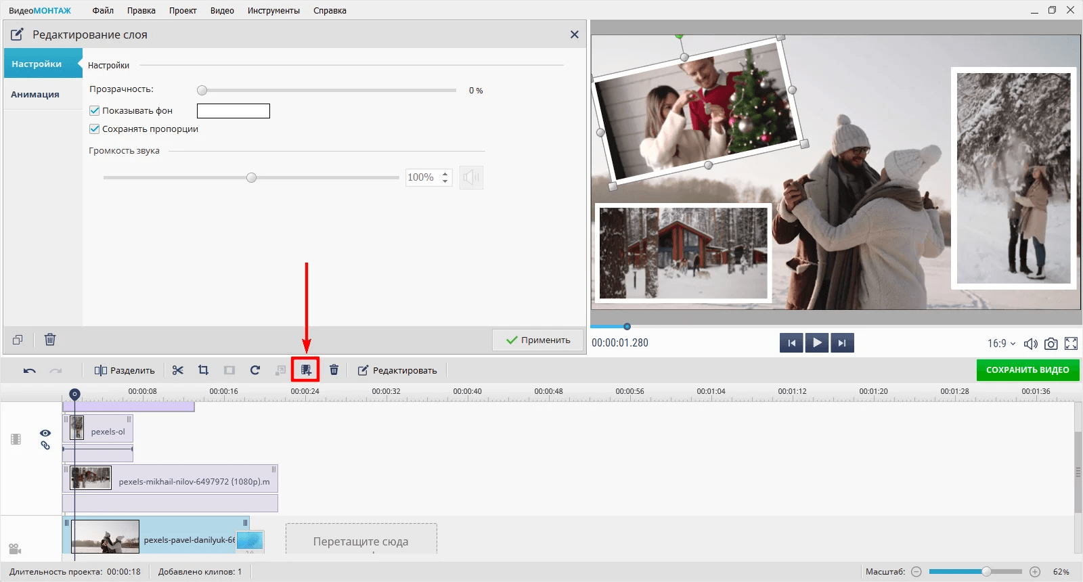The height and width of the screenshot is (582, 1083).
Task: Hide track using eye icon
Action: pyautogui.click(x=45, y=433)
